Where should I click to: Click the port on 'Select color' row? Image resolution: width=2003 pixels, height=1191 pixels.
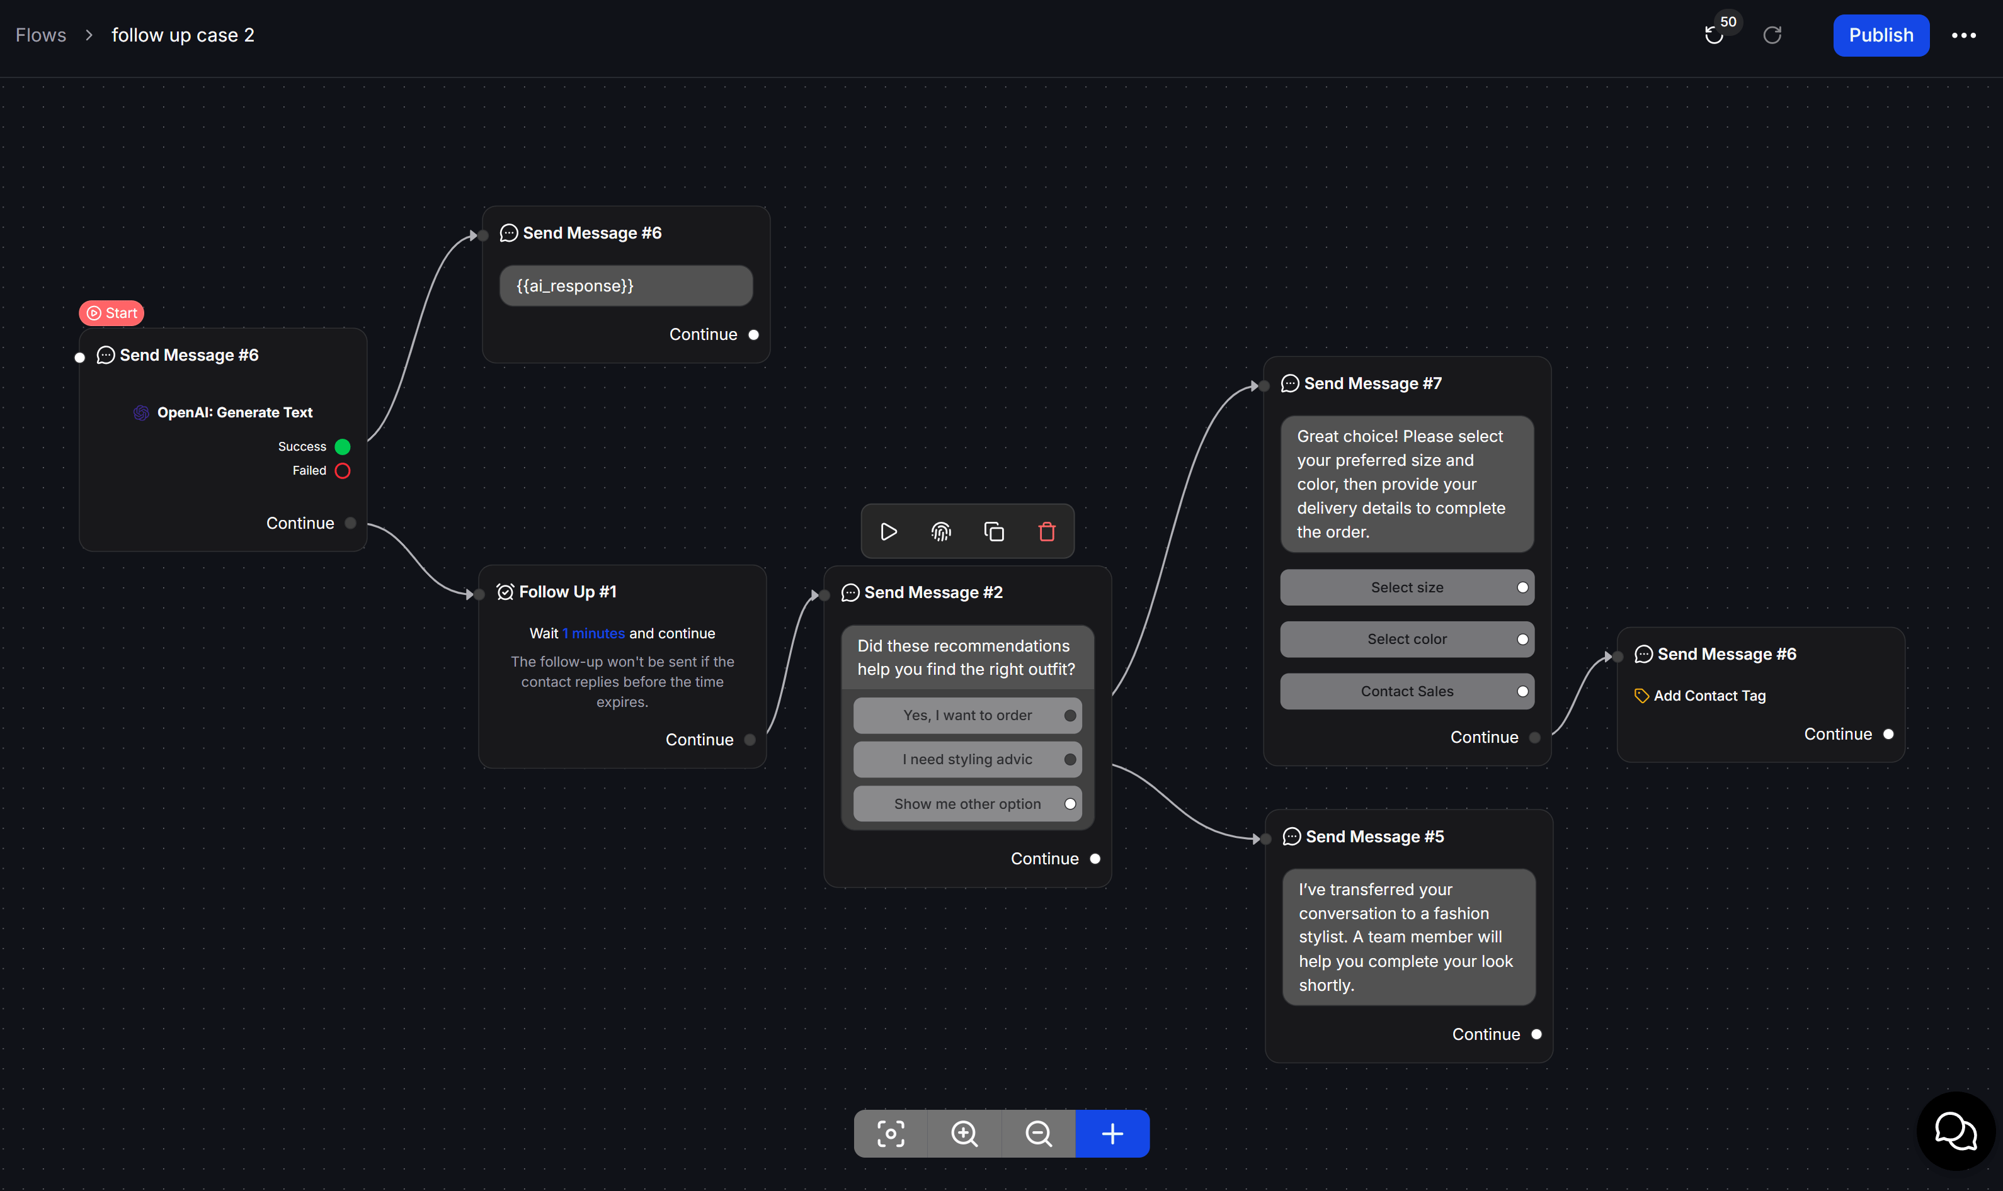[x=1523, y=640]
